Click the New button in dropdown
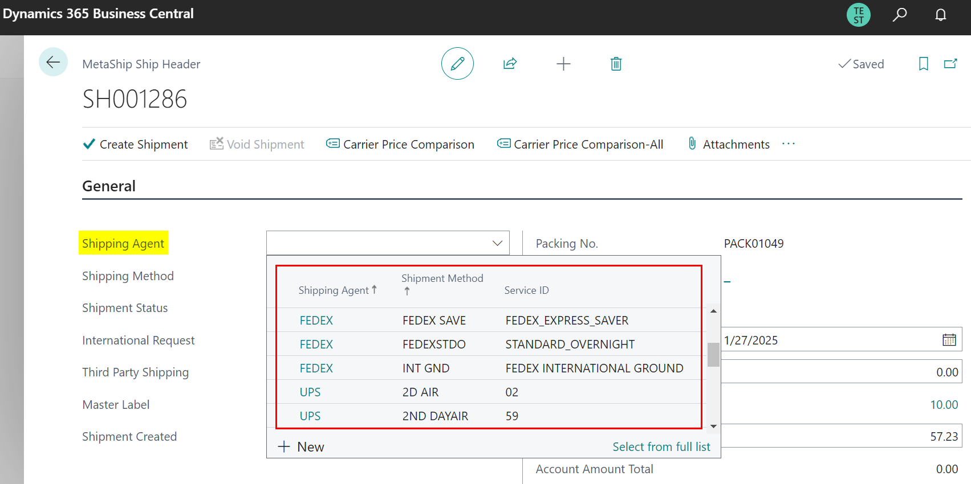The height and width of the screenshot is (484, 971). [301, 447]
